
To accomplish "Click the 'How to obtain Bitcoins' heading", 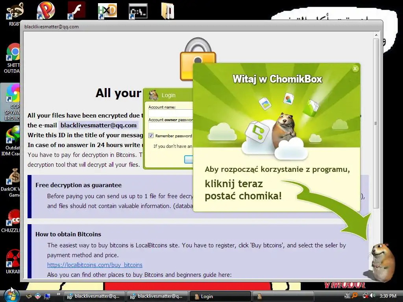I will pos(68,234).
